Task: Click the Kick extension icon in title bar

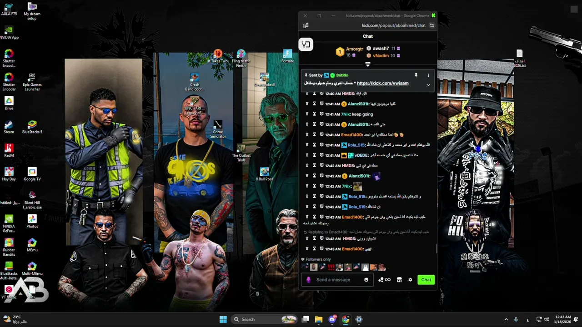Action: (433, 15)
